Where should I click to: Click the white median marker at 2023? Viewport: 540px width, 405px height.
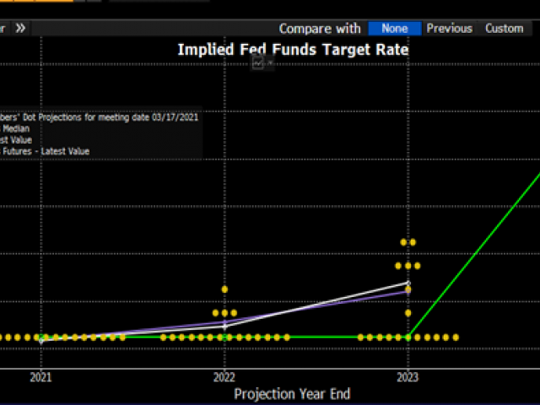point(408,283)
